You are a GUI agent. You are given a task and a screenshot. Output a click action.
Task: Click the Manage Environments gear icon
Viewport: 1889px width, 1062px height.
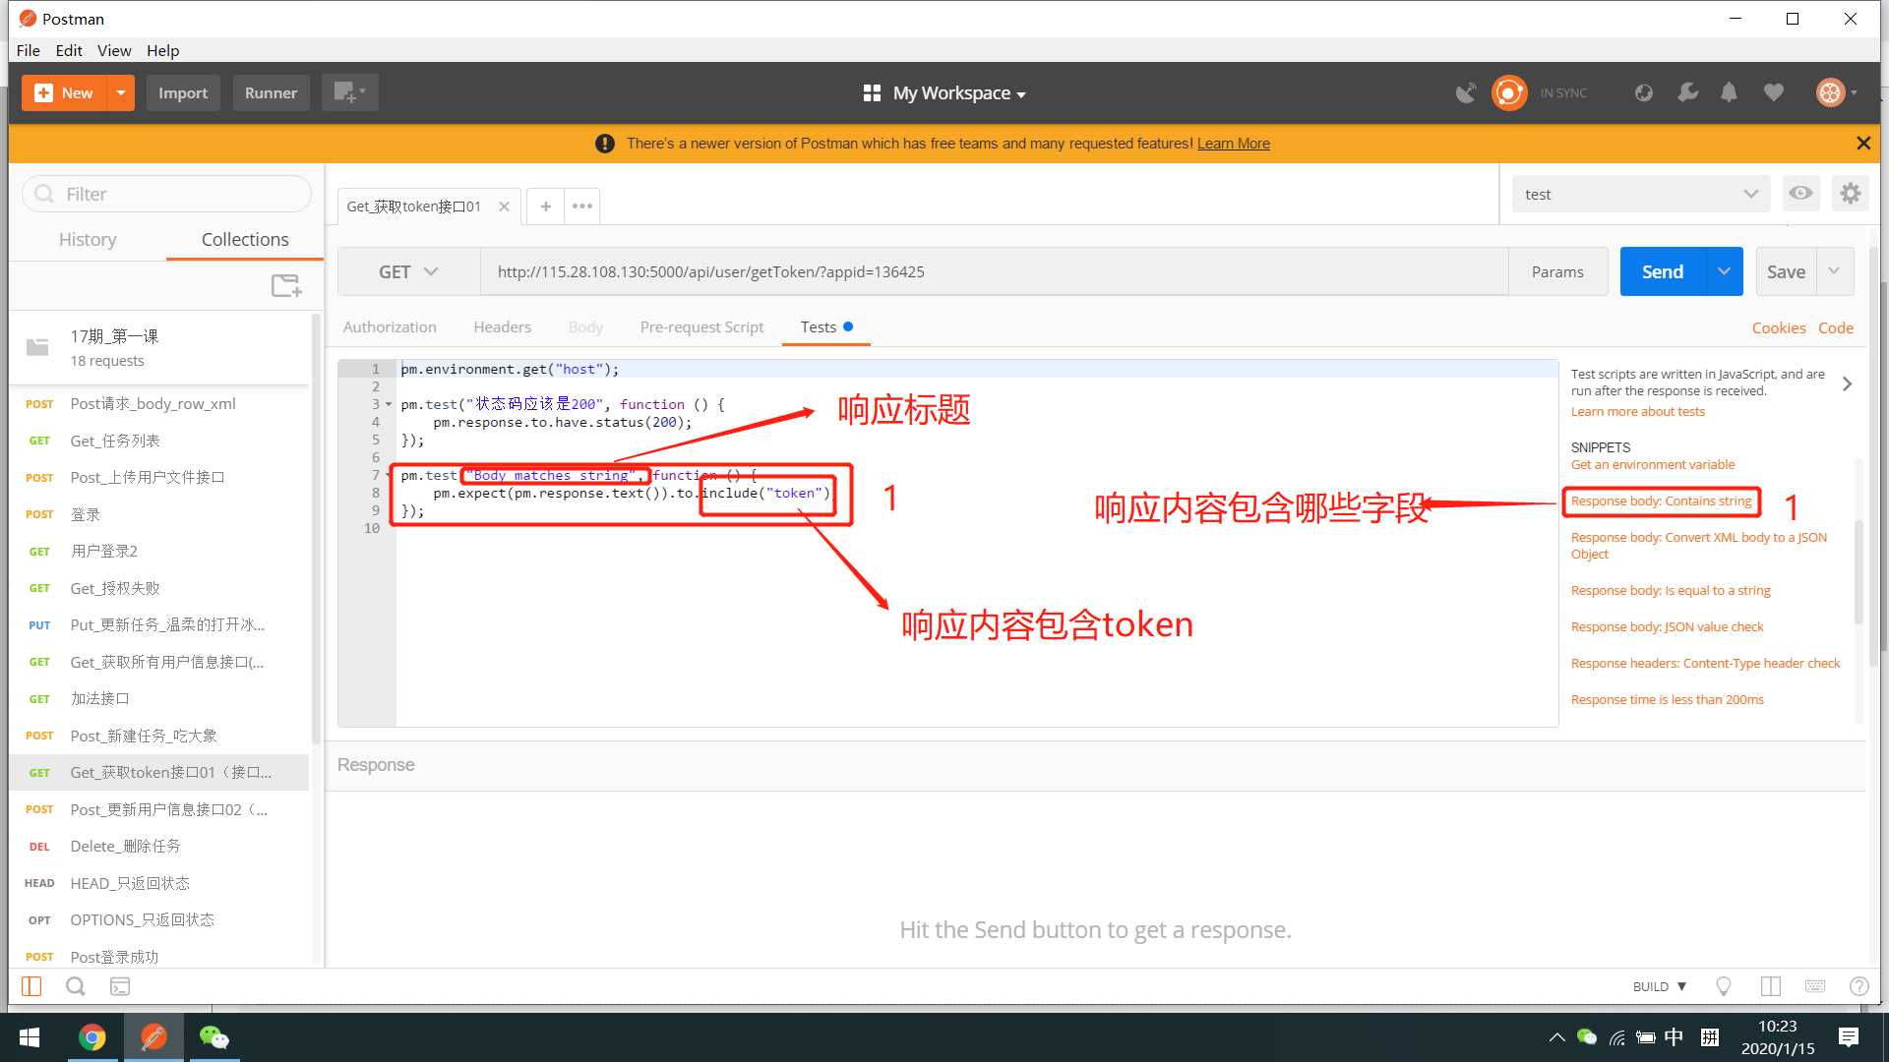(x=1850, y=194)
